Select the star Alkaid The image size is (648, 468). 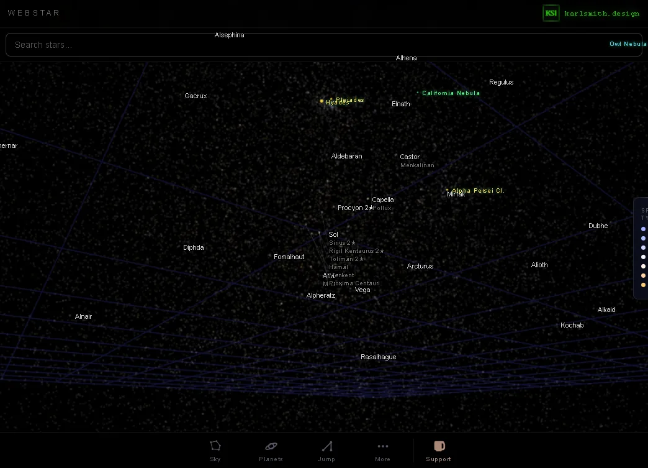point(606,310)
